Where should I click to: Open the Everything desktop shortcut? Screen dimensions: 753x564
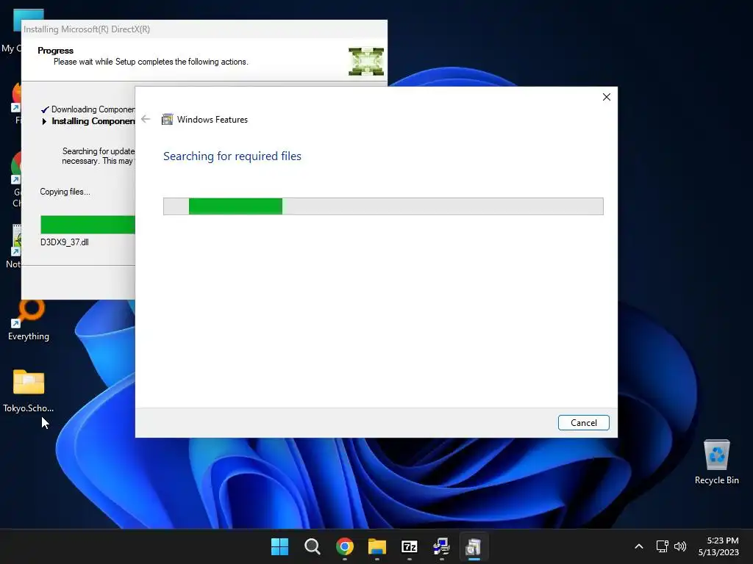[29, 320]
